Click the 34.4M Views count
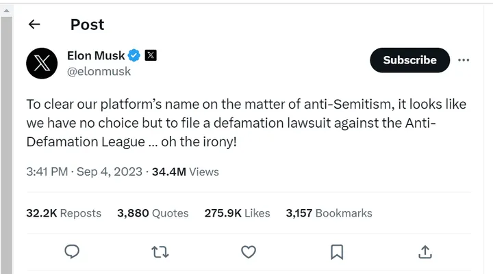The image size is (493, 274). point(185,172)
